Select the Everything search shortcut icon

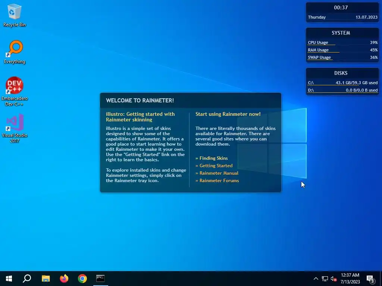click(x=15, y=52)
